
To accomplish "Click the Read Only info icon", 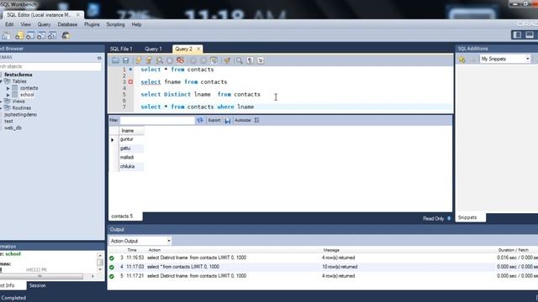I will pyautogui.click(x=449, y=218).
